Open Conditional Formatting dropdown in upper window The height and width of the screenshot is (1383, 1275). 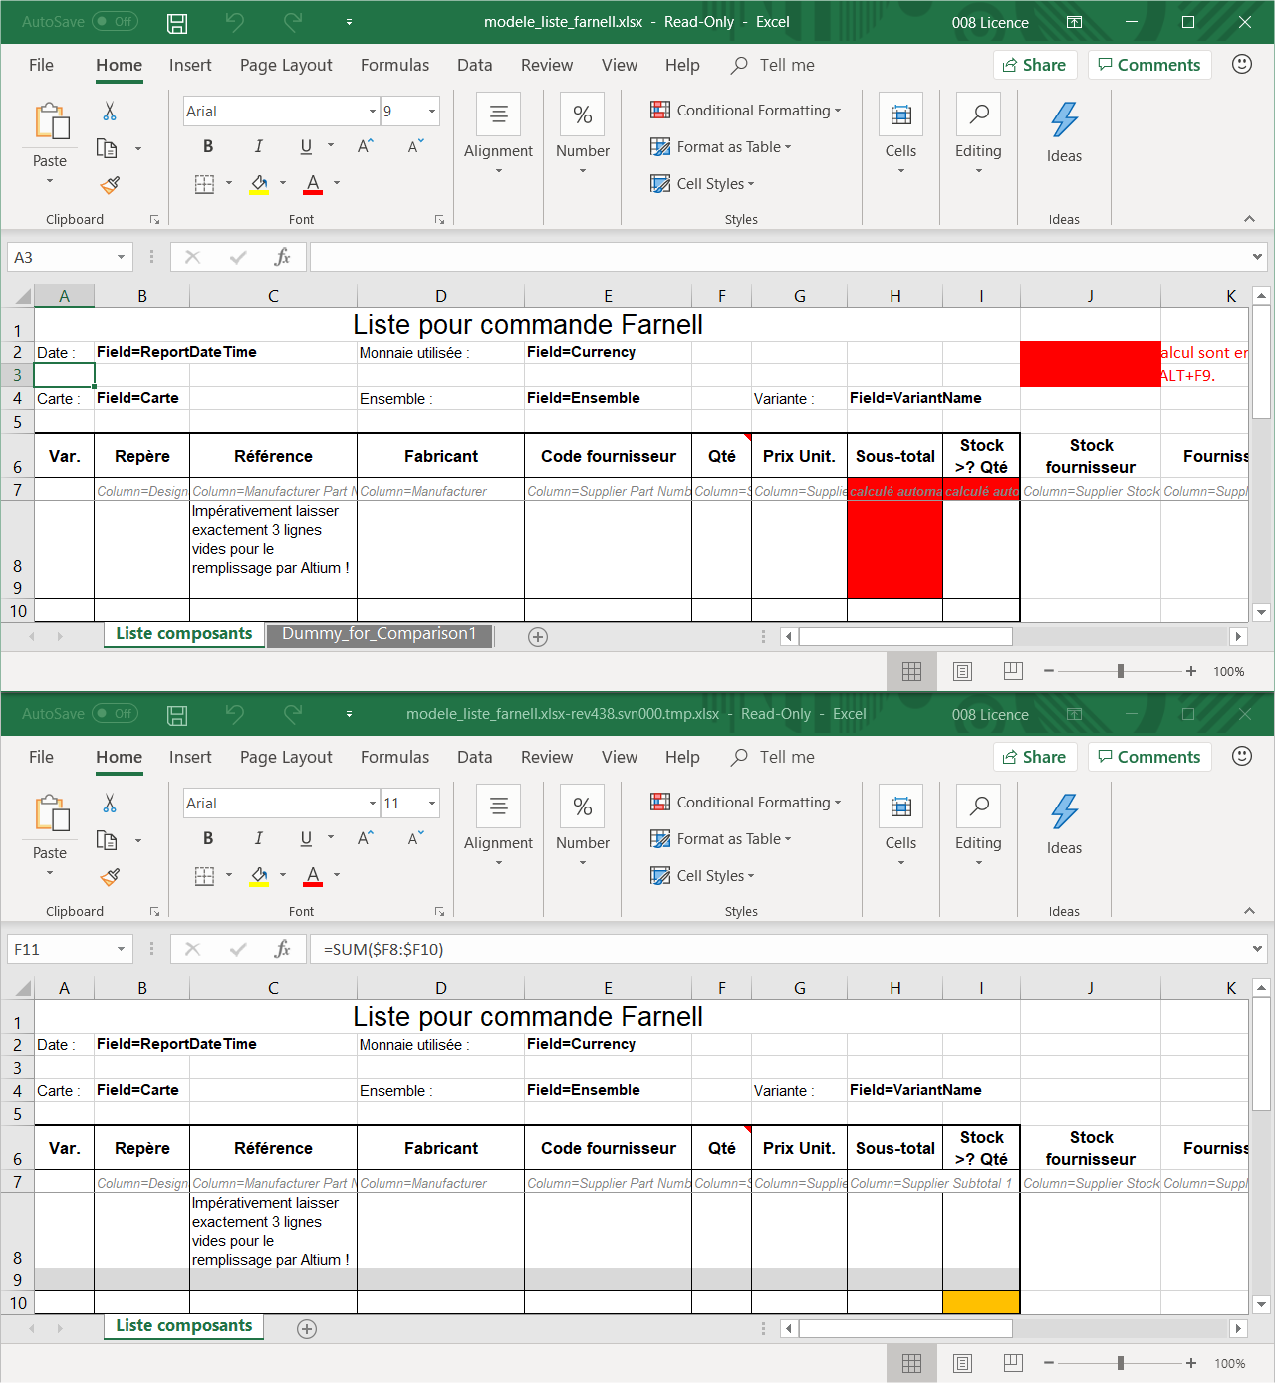(745, 111)
